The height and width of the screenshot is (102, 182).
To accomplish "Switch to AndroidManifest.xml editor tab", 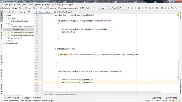I will coord(64,12).
